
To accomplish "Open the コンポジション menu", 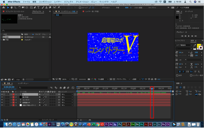I will point(45,2).
